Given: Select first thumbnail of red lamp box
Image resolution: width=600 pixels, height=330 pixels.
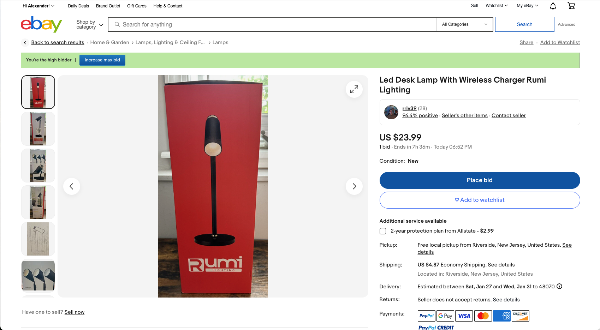Looking at the screenshot, I should click(38, 92).
